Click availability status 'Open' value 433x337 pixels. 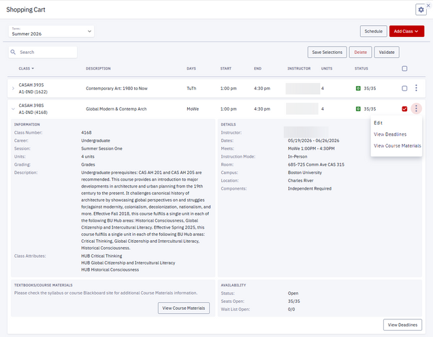(293, 293)
